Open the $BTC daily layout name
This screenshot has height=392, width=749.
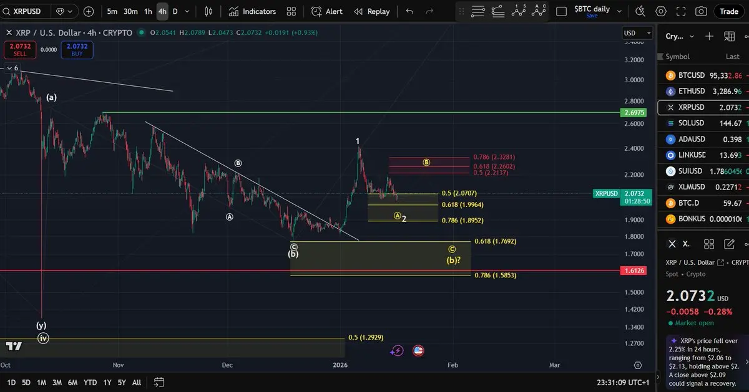(x=592, y=11)
